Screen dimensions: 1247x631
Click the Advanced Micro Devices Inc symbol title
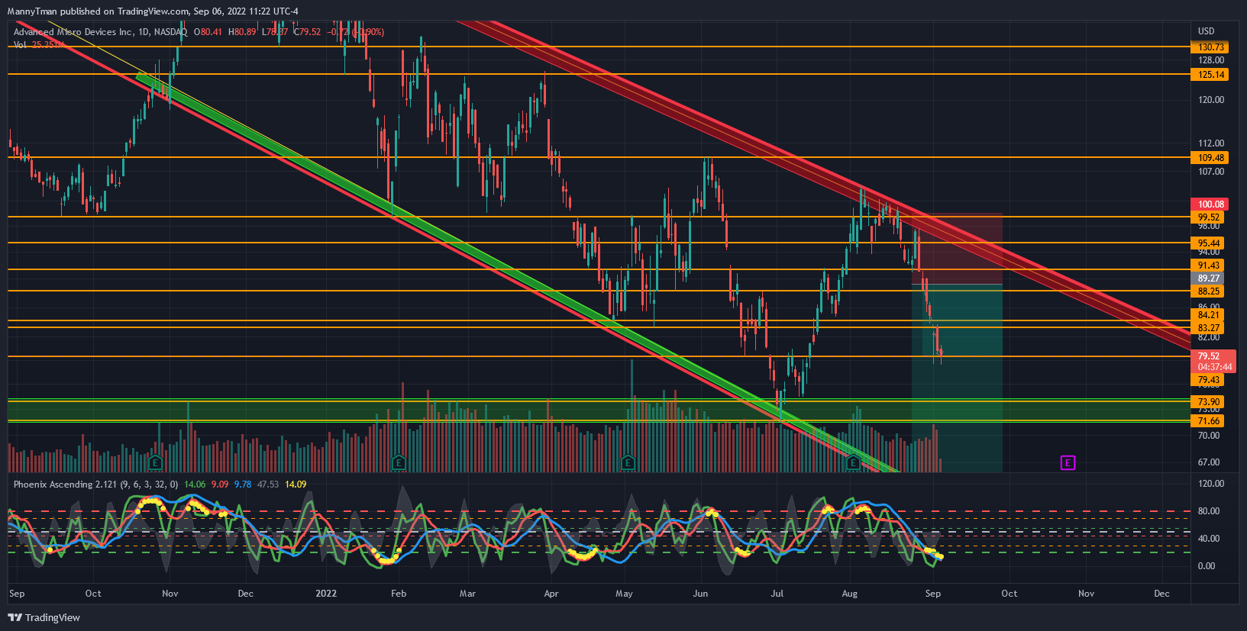click(73, 32)
